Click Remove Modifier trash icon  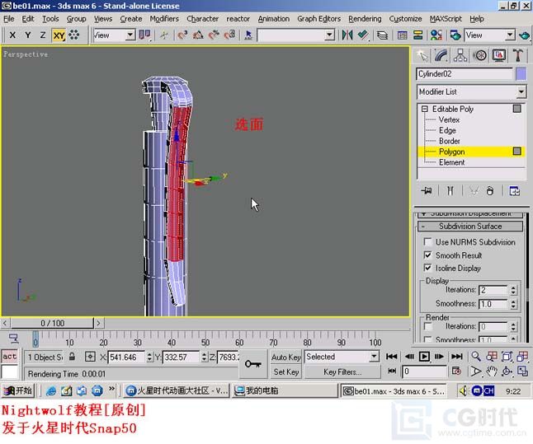489,191
